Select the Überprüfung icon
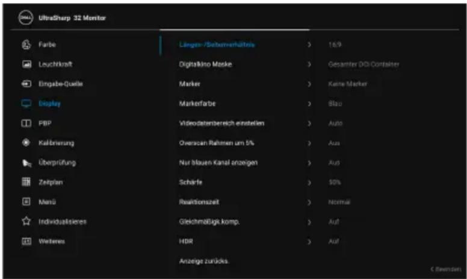Viewport: 467px width, 279px height. (x=26, y=163)
